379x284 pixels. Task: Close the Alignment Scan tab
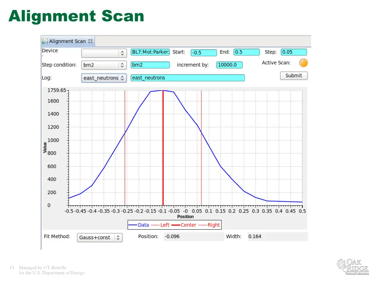[90, 41]
